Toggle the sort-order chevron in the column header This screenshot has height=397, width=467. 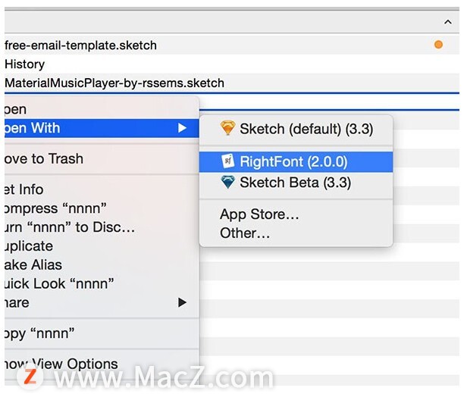tap(447, 22)
